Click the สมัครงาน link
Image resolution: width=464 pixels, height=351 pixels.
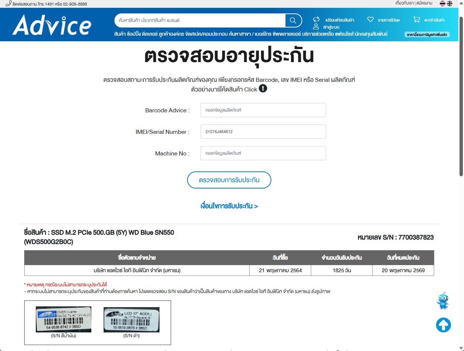[x=424, y=3]
